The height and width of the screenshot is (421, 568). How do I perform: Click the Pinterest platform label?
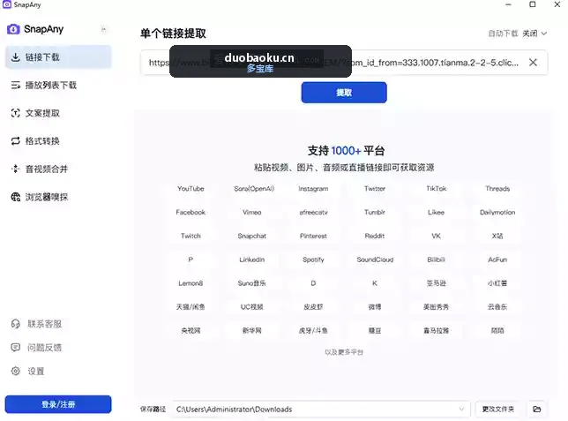coord(313,236)
